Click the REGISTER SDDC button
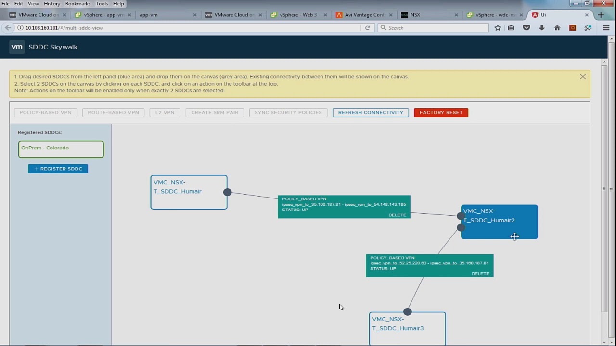Viewport: 616px width, 346px height. (58, 169)
